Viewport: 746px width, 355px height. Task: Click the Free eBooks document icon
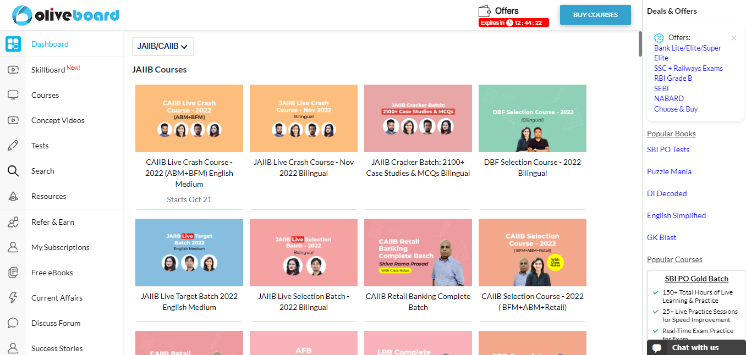click(x=13, y=273)
